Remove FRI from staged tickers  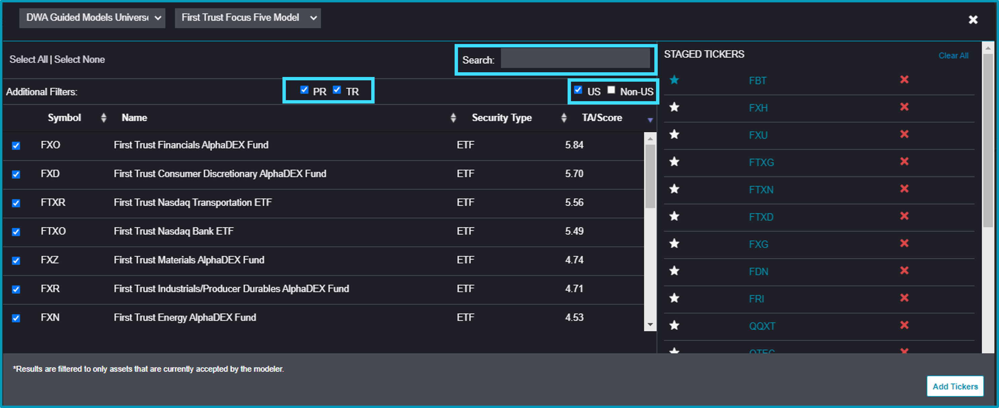(905, 298)
